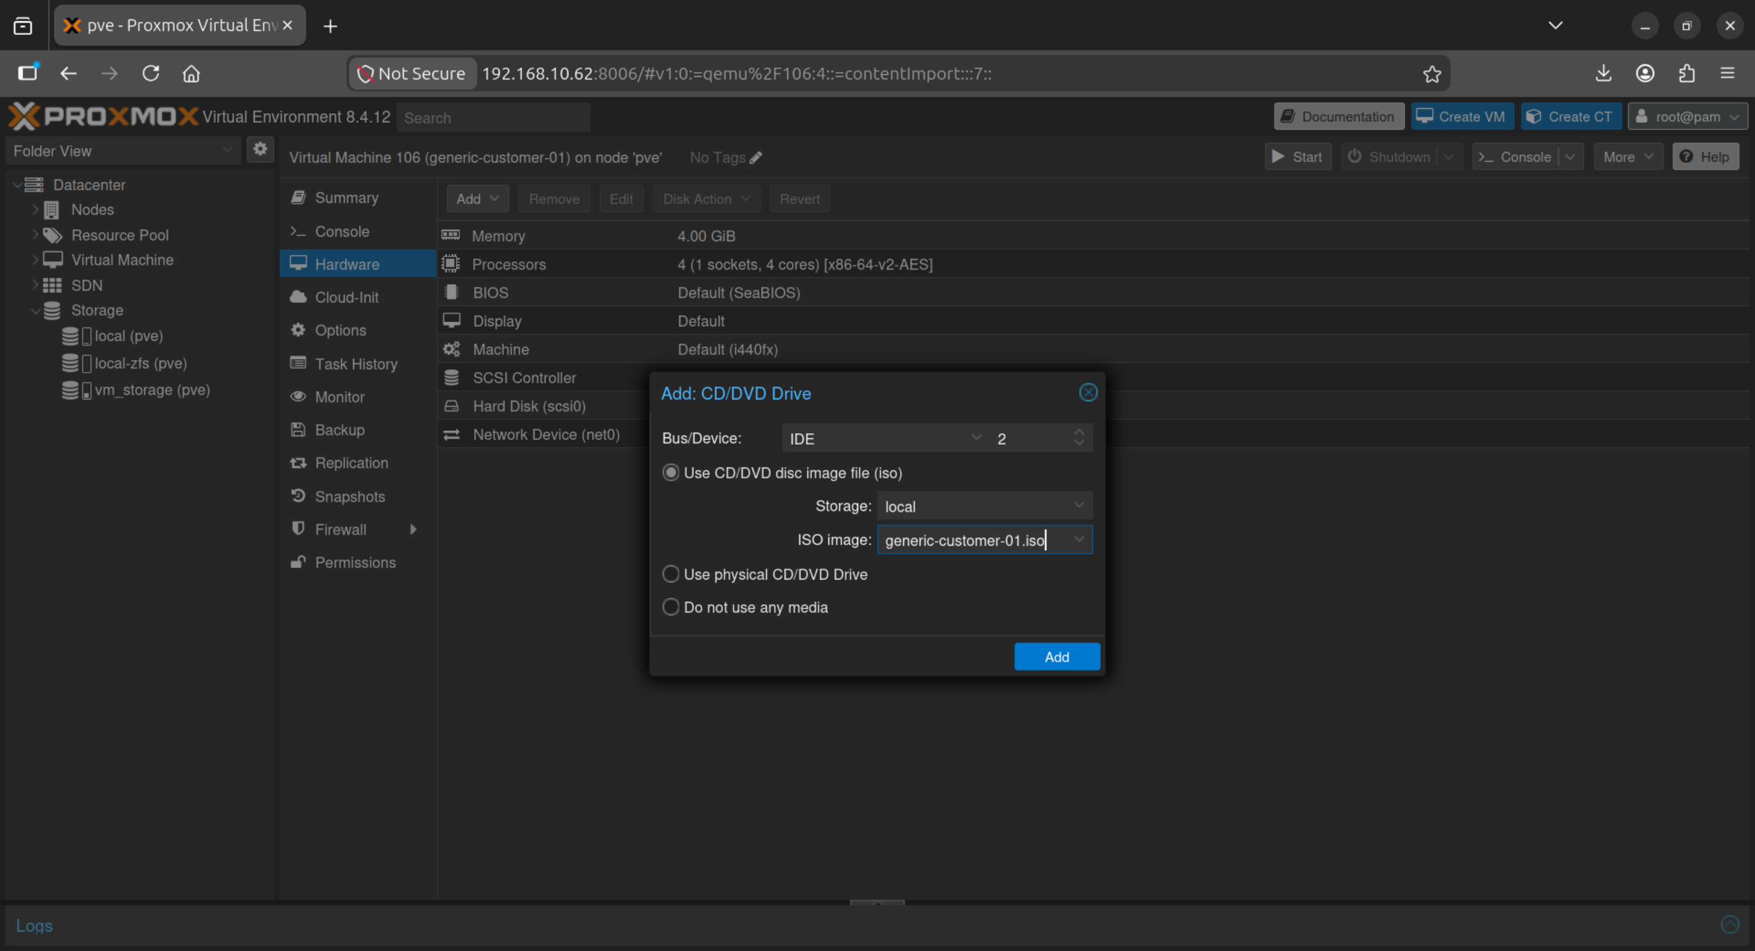Viewport: 1755px width, 951px height.
Task: Open a new browser tab with plus
Action: click(330, 26)
